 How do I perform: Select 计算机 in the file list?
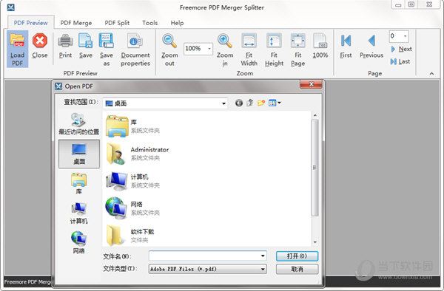click(x=133, y=181)
